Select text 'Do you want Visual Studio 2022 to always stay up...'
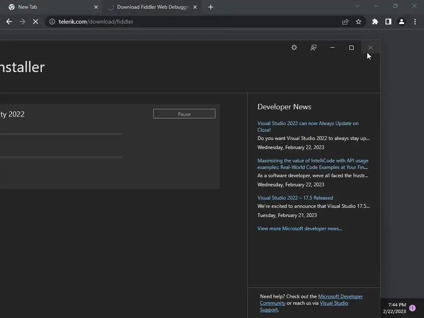Viewport: 424px width, 318px height. coord(313,138)
